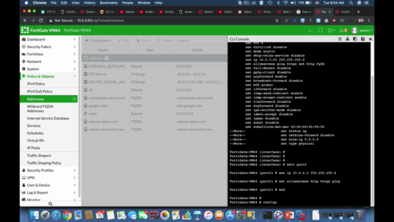The width and height of the screenshot is (394, 222).
Task: Click the Delete button in toolbar
Action: click(x=164, y=41)
